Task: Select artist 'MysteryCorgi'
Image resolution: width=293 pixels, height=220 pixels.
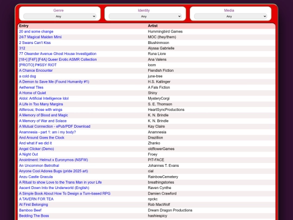Action: point(158,98)
